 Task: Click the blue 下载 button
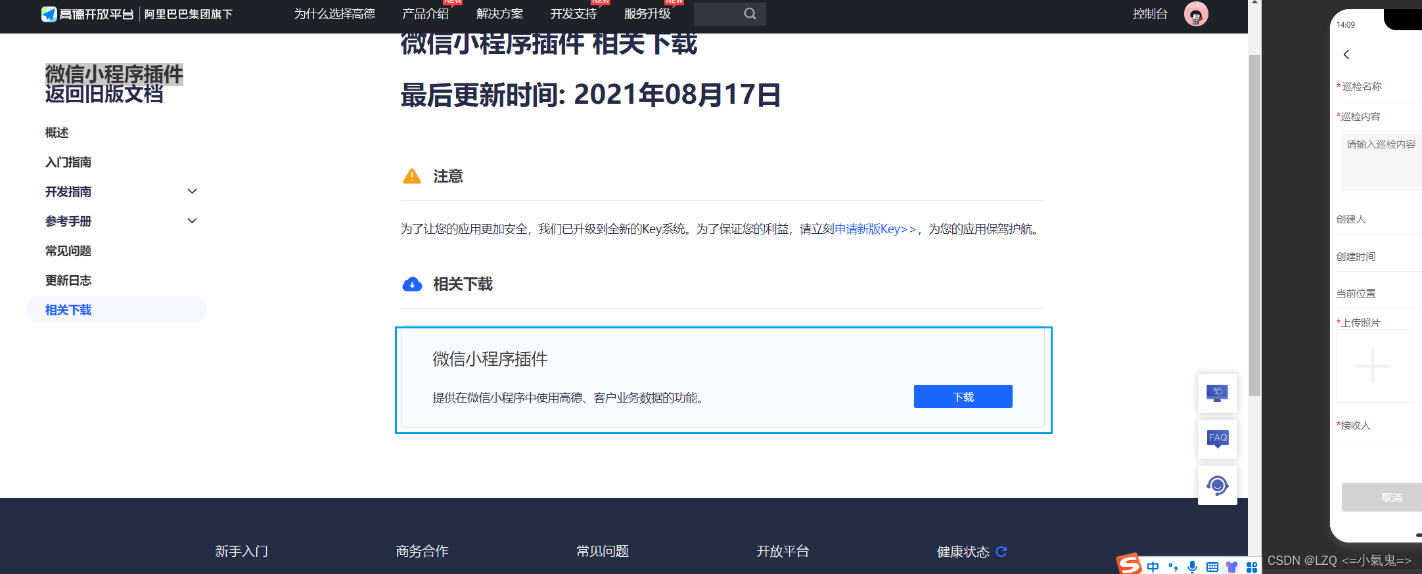(963, 397)
